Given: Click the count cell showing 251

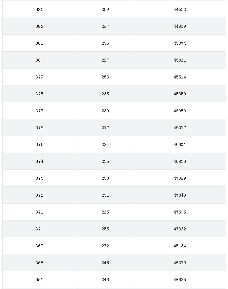Looking at the screenshot, I should [105, 195].
